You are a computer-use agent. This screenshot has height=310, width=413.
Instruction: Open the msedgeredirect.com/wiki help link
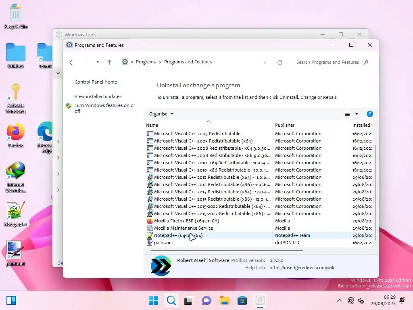(302, 268)
